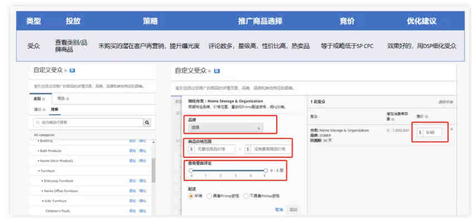This screenshot has width=476, height=221.
Task: Expand the Entryway Furniture category
Action: pyautogui.click(x=42, y=181)
